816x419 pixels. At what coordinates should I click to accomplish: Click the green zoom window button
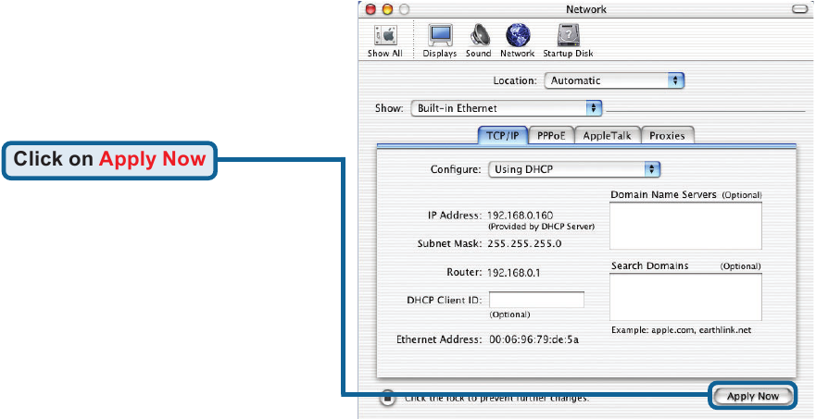point(402,8)
